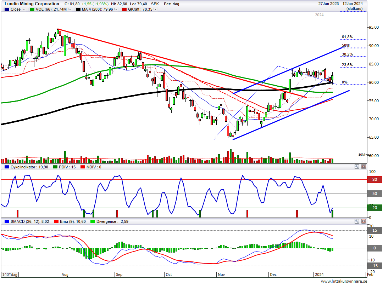The image size is (383, 283).
Task: Click the blue Cykelindikator legend swatch
Action: pos(7,167)
